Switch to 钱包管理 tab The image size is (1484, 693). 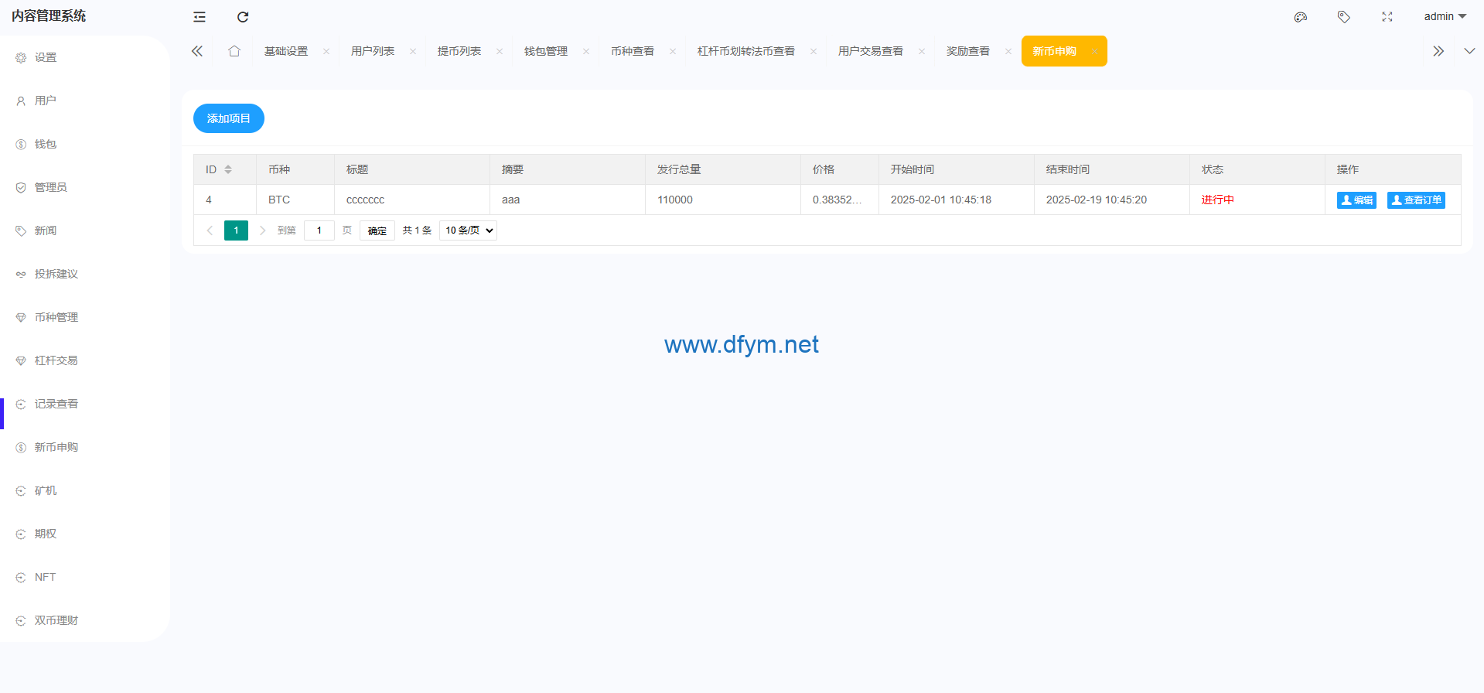point(546,51)
